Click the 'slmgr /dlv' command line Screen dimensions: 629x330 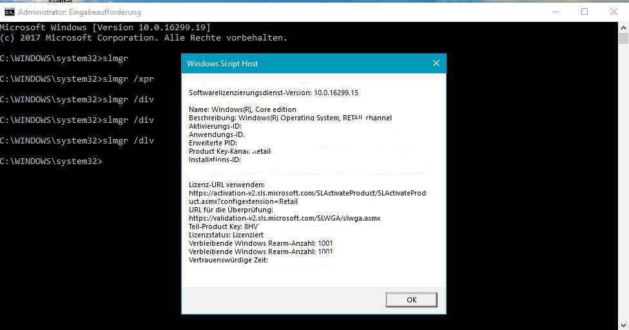click(x=77, y=141)
